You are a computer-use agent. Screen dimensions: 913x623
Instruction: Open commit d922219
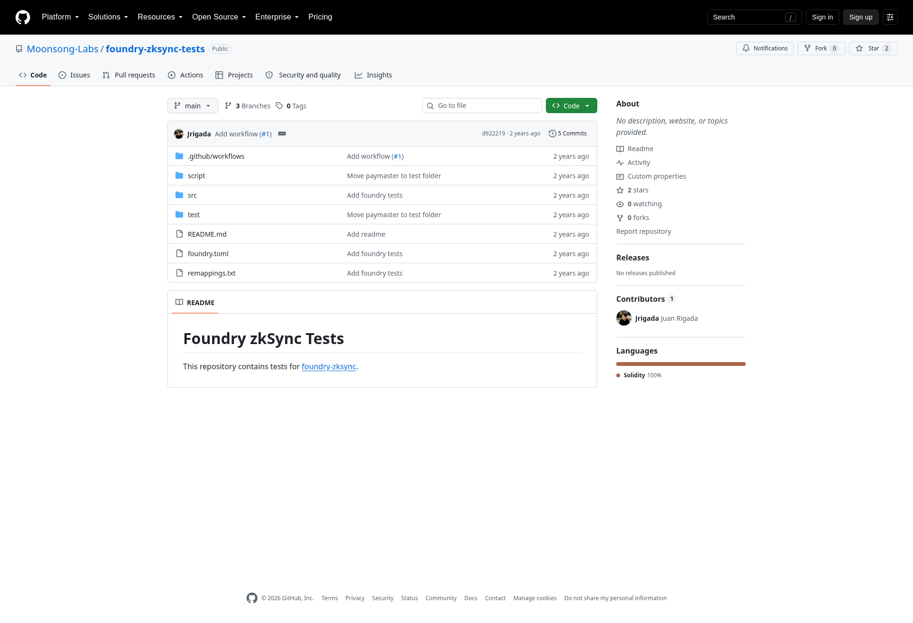pyautogui.click(x=493, y=134)
